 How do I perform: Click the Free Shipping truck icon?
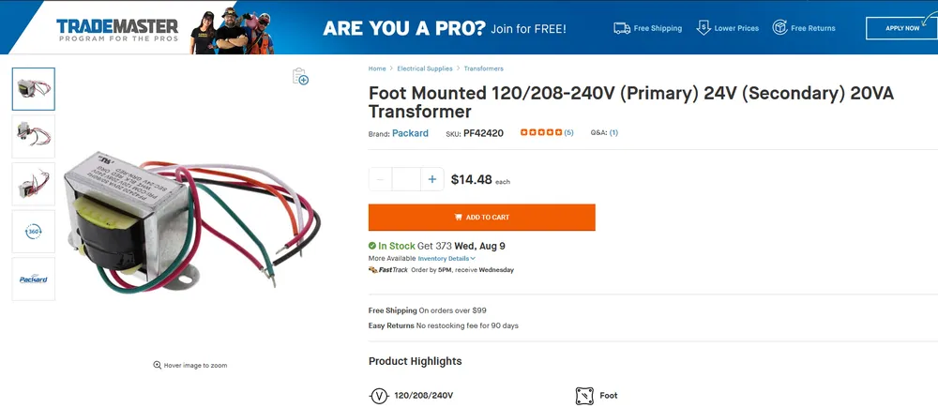point(621,28)
